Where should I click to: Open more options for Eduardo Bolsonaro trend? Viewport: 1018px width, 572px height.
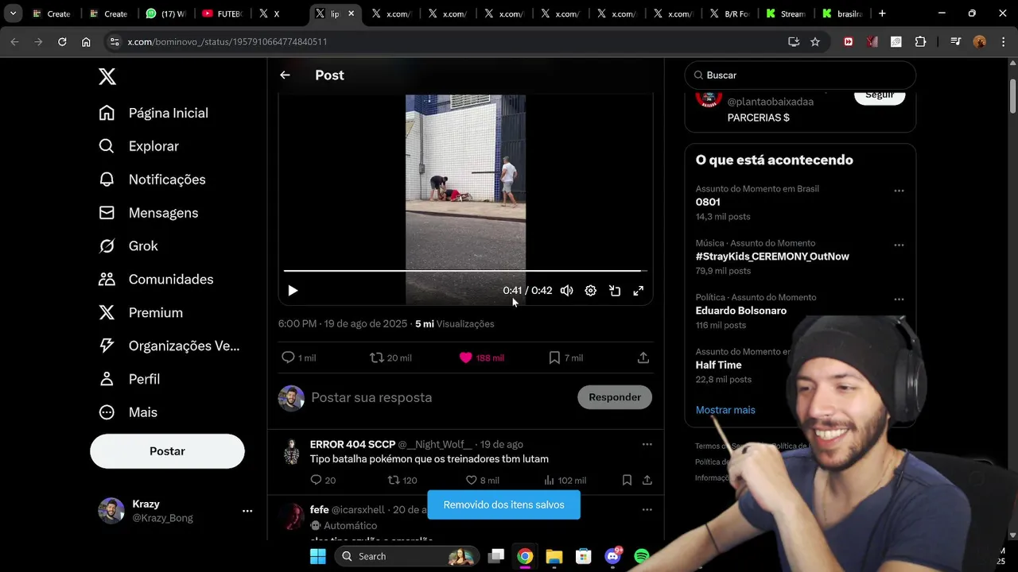coord(899,300)
